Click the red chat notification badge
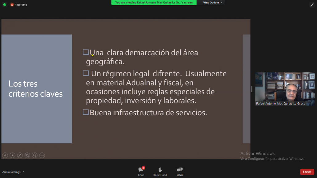 click(143, 168)
